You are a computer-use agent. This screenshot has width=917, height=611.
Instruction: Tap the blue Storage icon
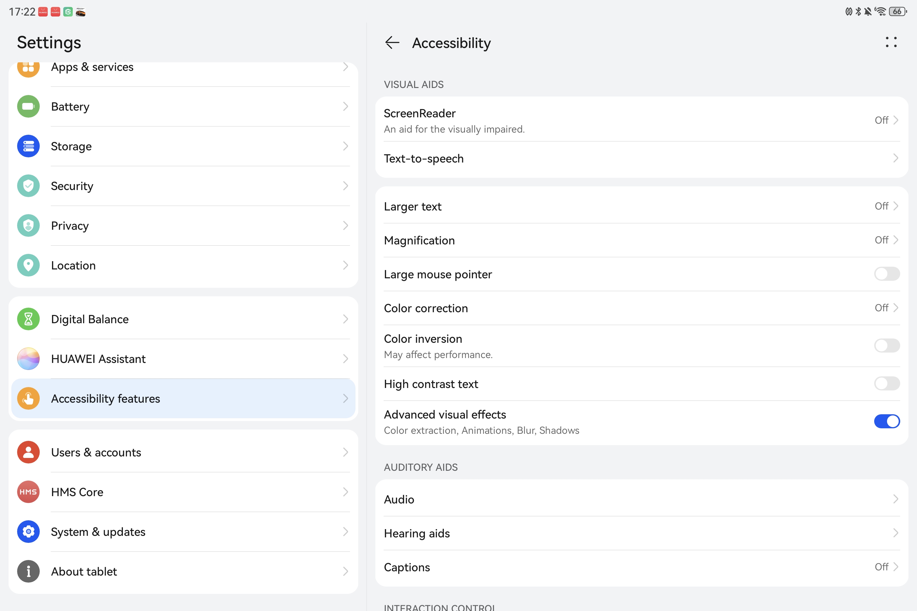click(28, 146)
